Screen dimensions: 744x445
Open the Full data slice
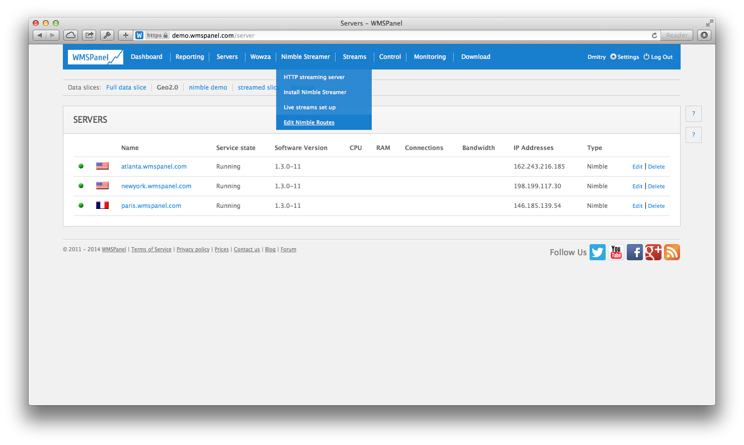coord(126,87)
